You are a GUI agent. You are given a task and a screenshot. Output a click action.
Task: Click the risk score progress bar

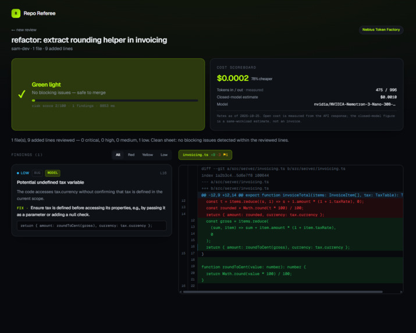click(115, 101)
